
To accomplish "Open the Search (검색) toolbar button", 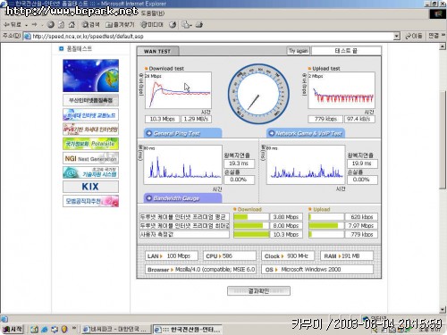I will click(x=91, y=25).
